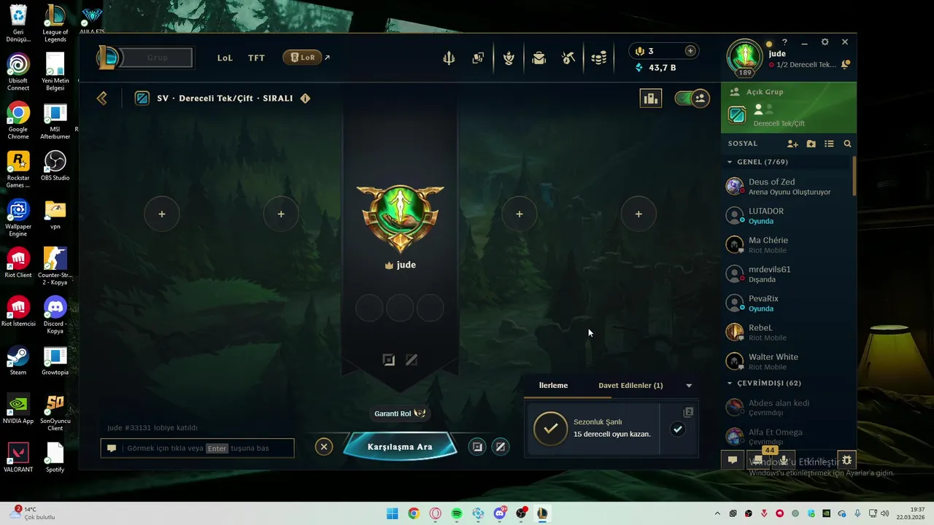
Task: Open the Clash trident icon
Action: (449, 58)
